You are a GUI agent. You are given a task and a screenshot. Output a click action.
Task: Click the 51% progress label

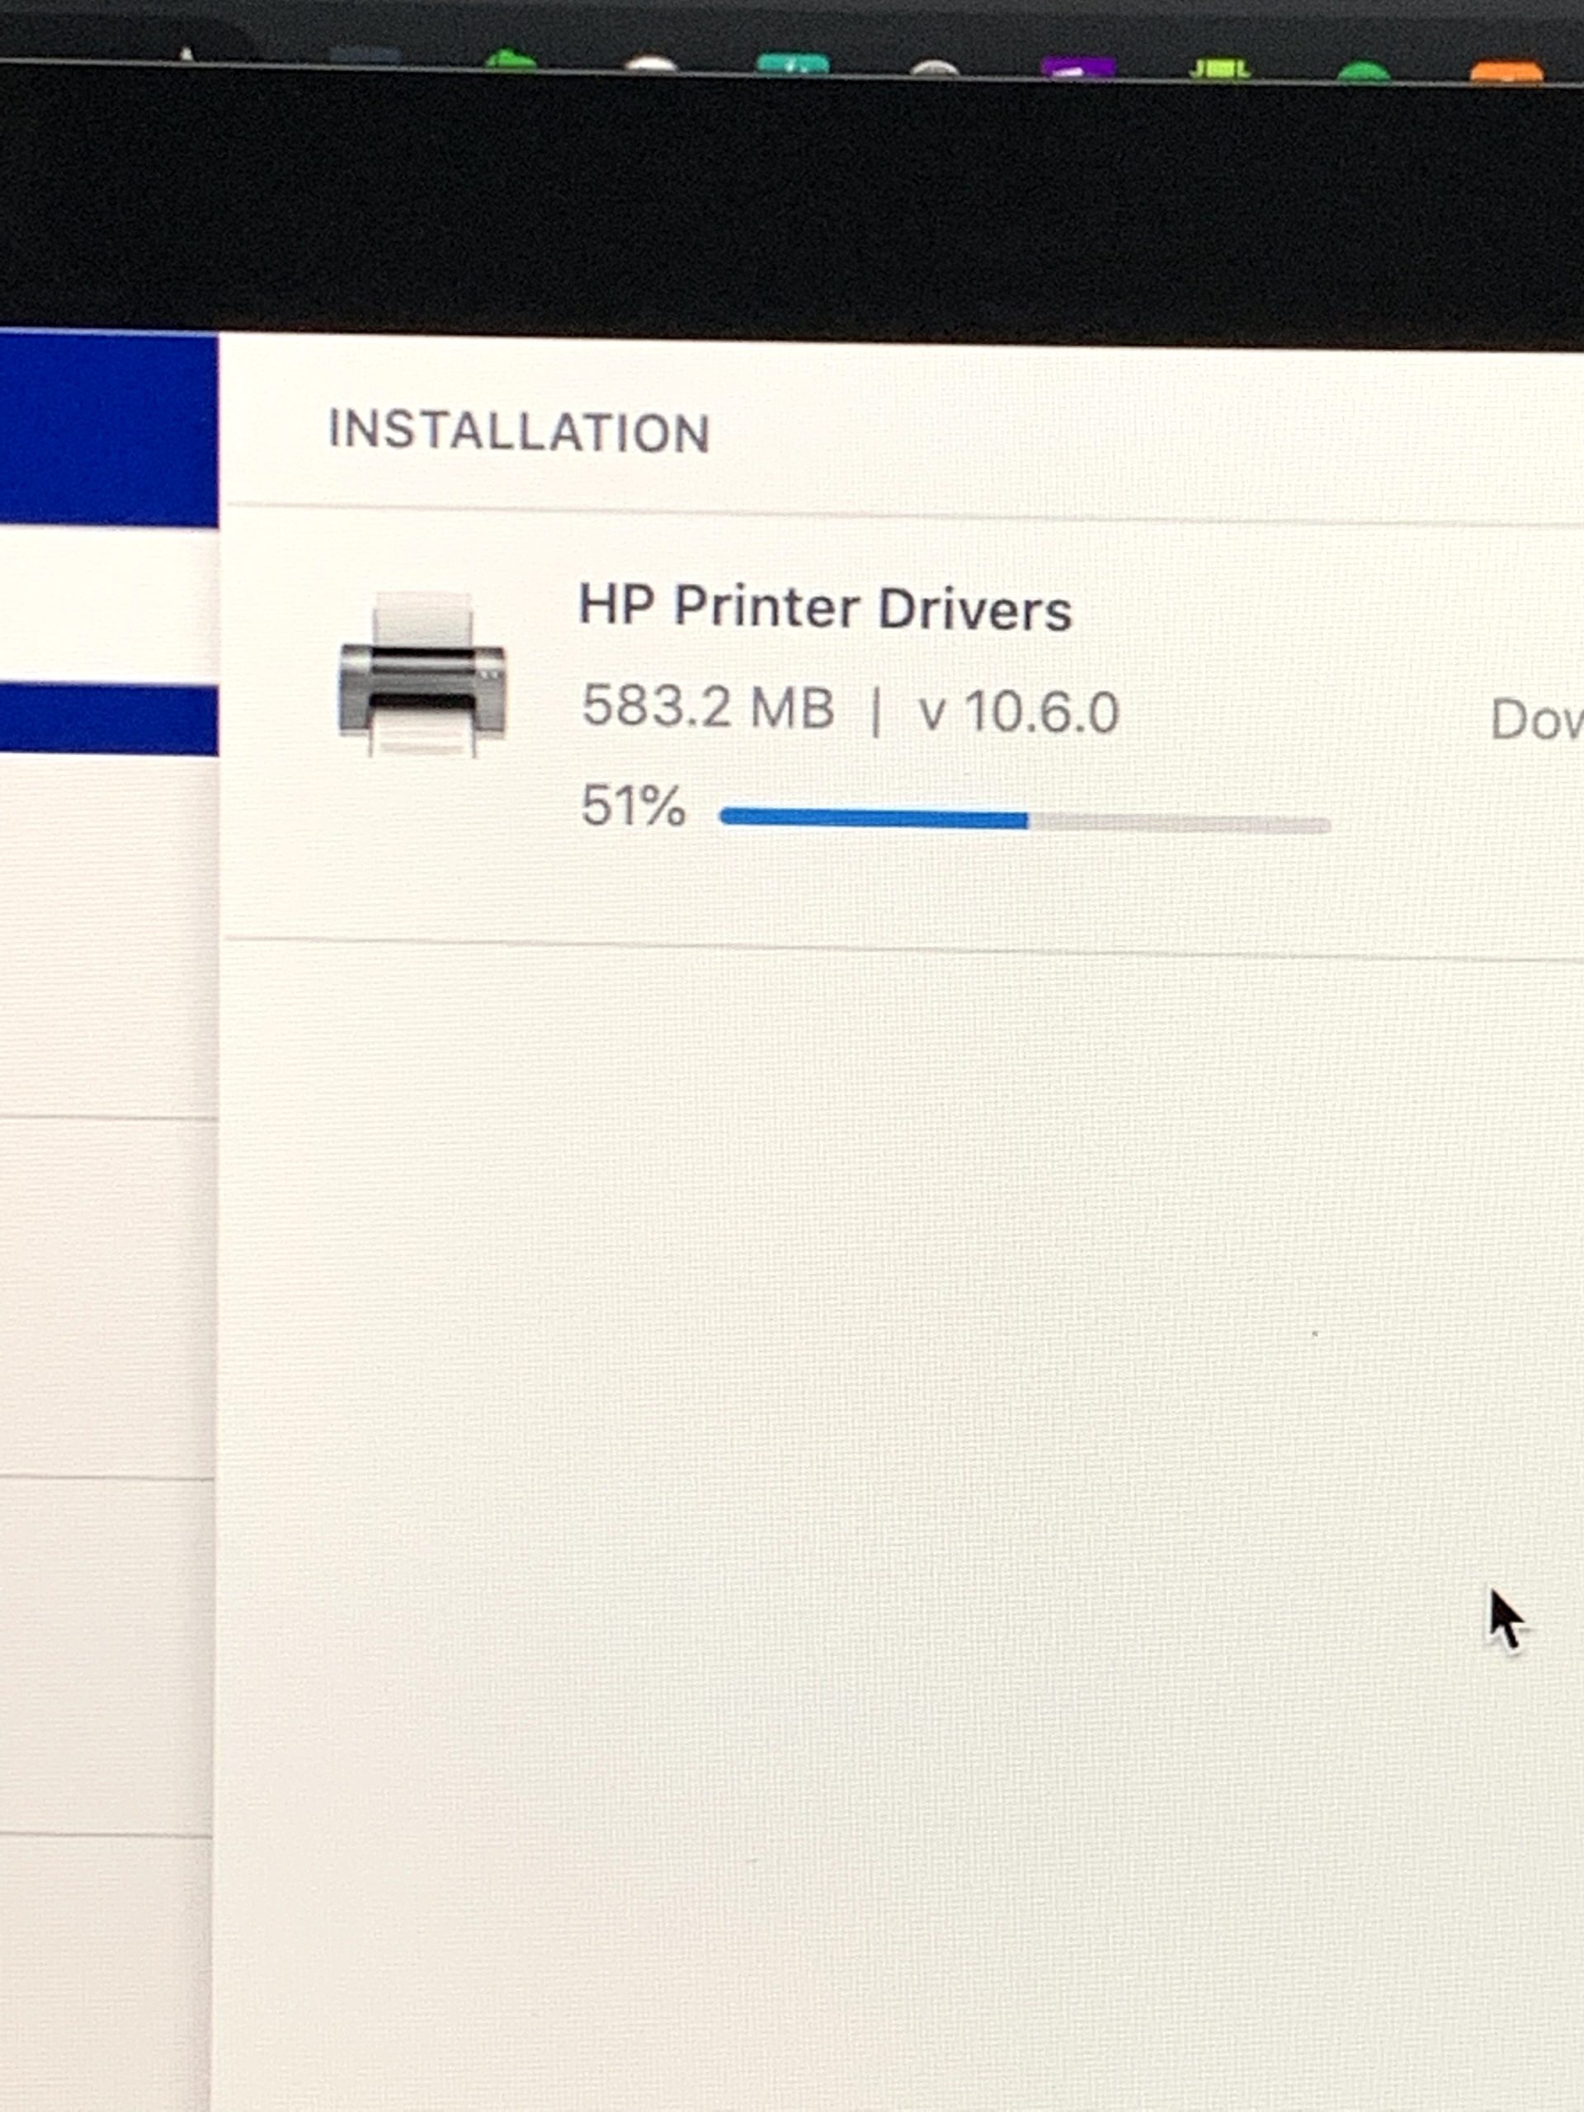point(633,805)
